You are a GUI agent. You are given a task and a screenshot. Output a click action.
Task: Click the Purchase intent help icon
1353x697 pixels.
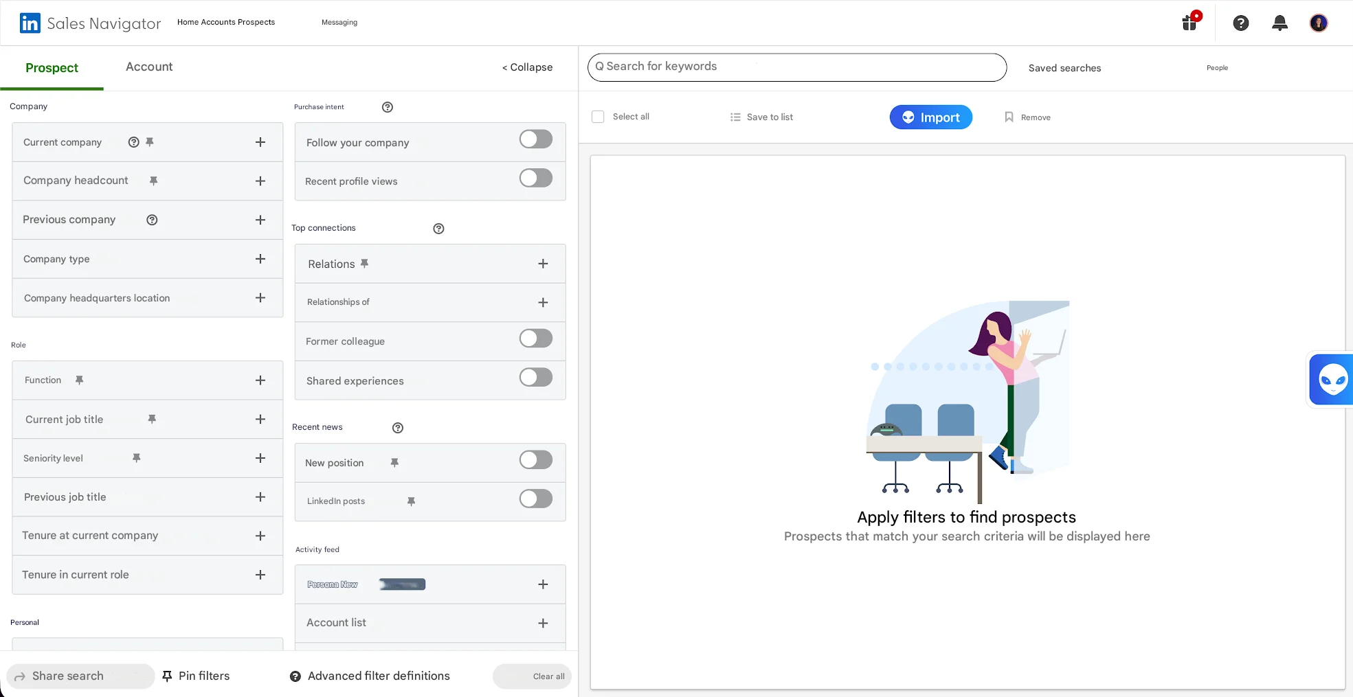[388, 107]
